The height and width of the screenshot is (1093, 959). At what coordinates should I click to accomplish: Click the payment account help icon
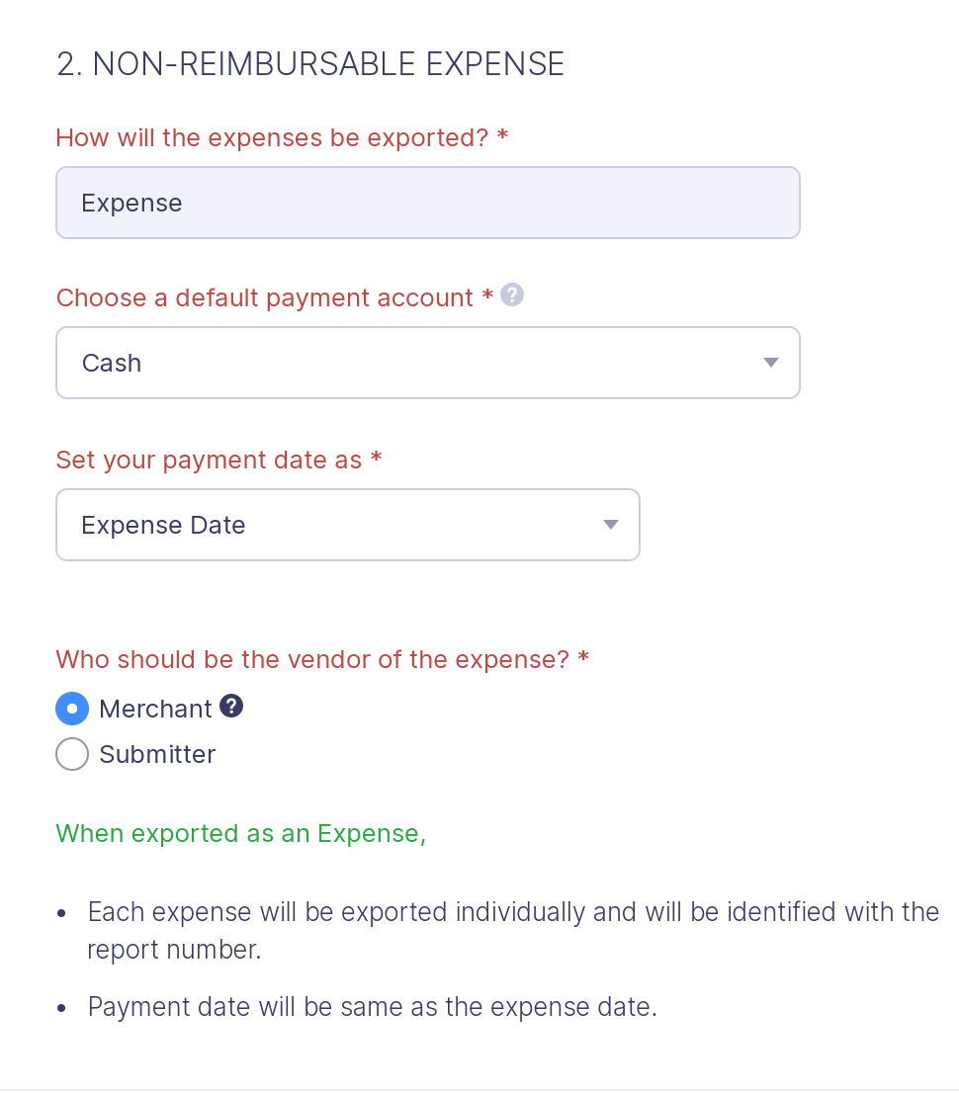(512, 294)
